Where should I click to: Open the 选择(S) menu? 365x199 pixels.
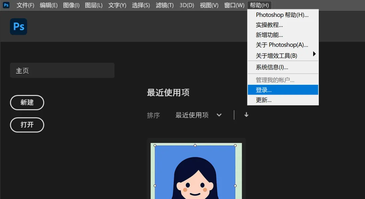tap(141, 5)
